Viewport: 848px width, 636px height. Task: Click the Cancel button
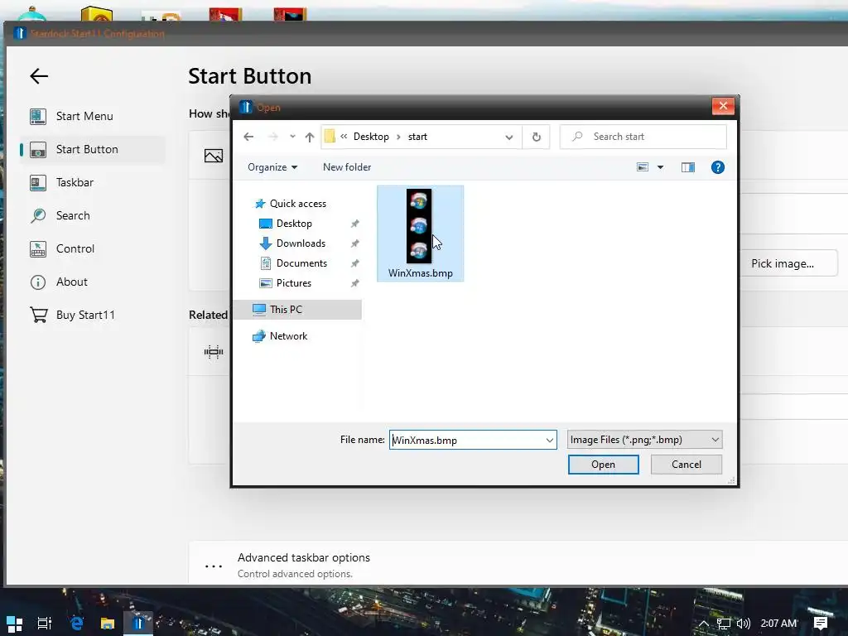(687, 465)
